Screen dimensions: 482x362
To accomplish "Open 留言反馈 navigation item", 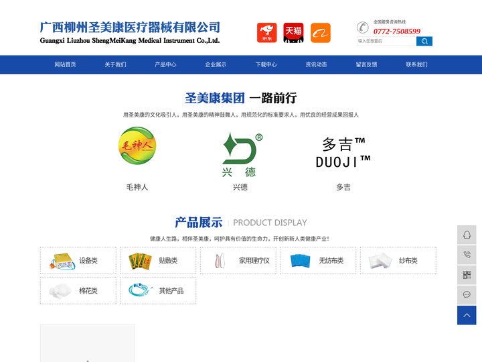I will (366, 64).
